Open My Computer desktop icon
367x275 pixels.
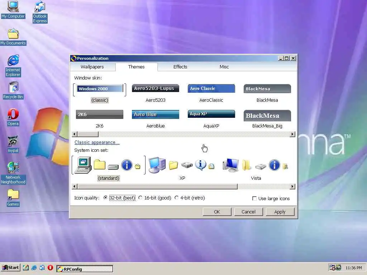tap(13, 9)
